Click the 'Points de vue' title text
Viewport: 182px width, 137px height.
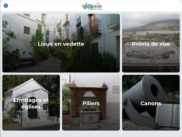[151, 44]
